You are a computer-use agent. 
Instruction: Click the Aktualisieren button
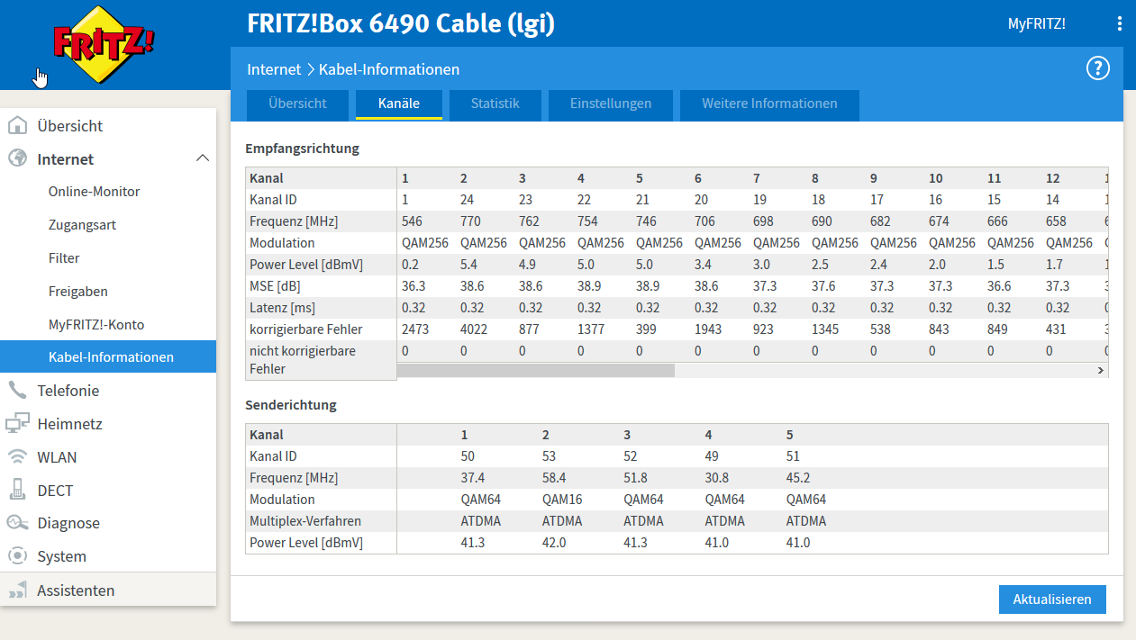pyautogui.click(x=1052, y=599)
